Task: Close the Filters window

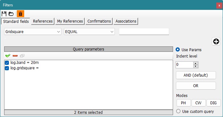Action: pyautogui.click(x=219, y=5)
